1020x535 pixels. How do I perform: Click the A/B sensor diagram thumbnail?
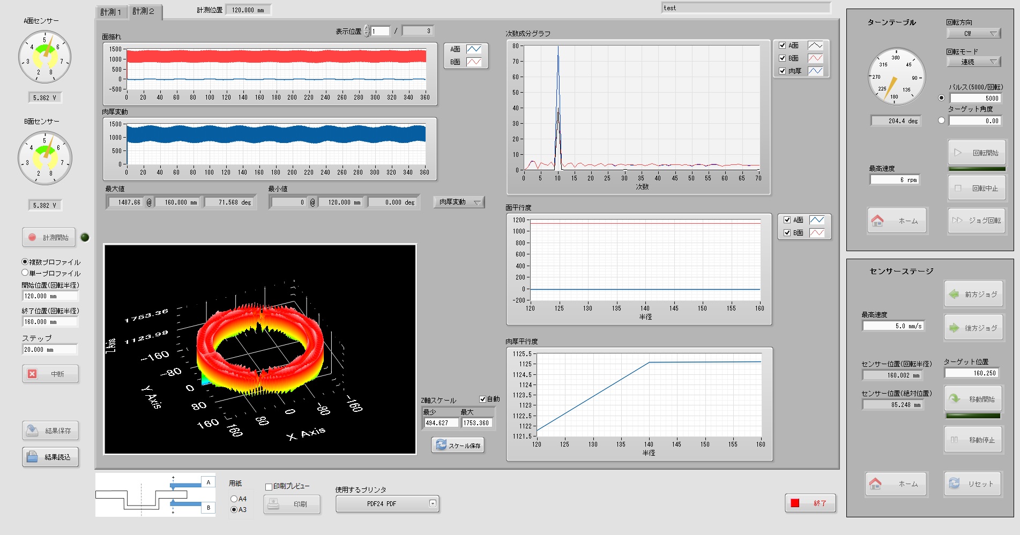[155, 495]
